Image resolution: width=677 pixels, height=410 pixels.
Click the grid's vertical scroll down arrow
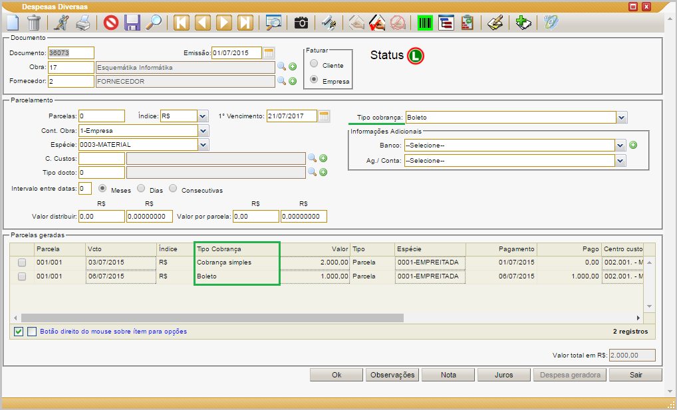pos(649,306)
